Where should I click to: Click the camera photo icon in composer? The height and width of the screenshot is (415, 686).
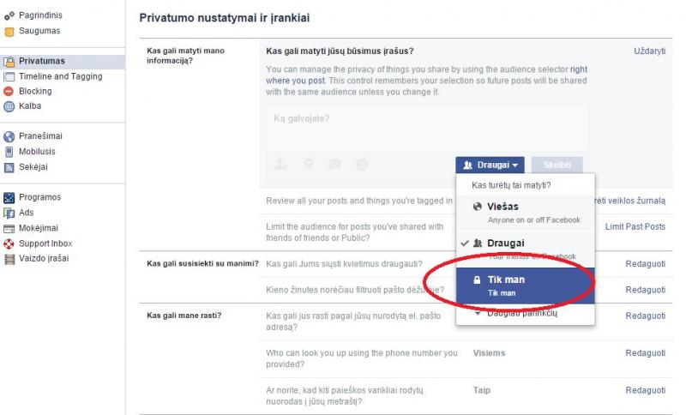pos(334,164)
